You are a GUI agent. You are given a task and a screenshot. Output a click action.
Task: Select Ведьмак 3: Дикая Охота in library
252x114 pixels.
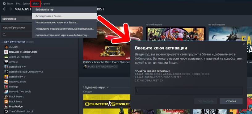[x=23, y=52]
